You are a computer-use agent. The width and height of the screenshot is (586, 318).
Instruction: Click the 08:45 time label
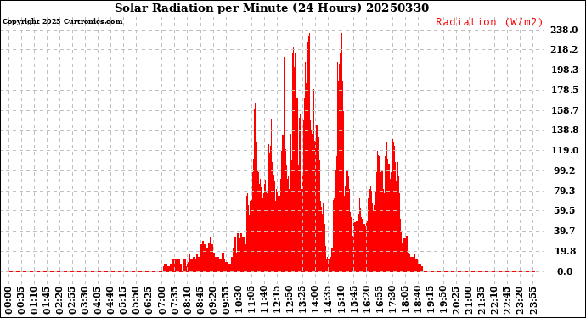[x=200, y=301]
